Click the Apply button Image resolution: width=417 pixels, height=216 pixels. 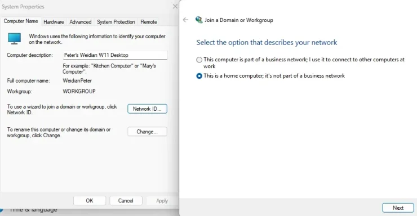pyautogui.click(x=162, y=201)
